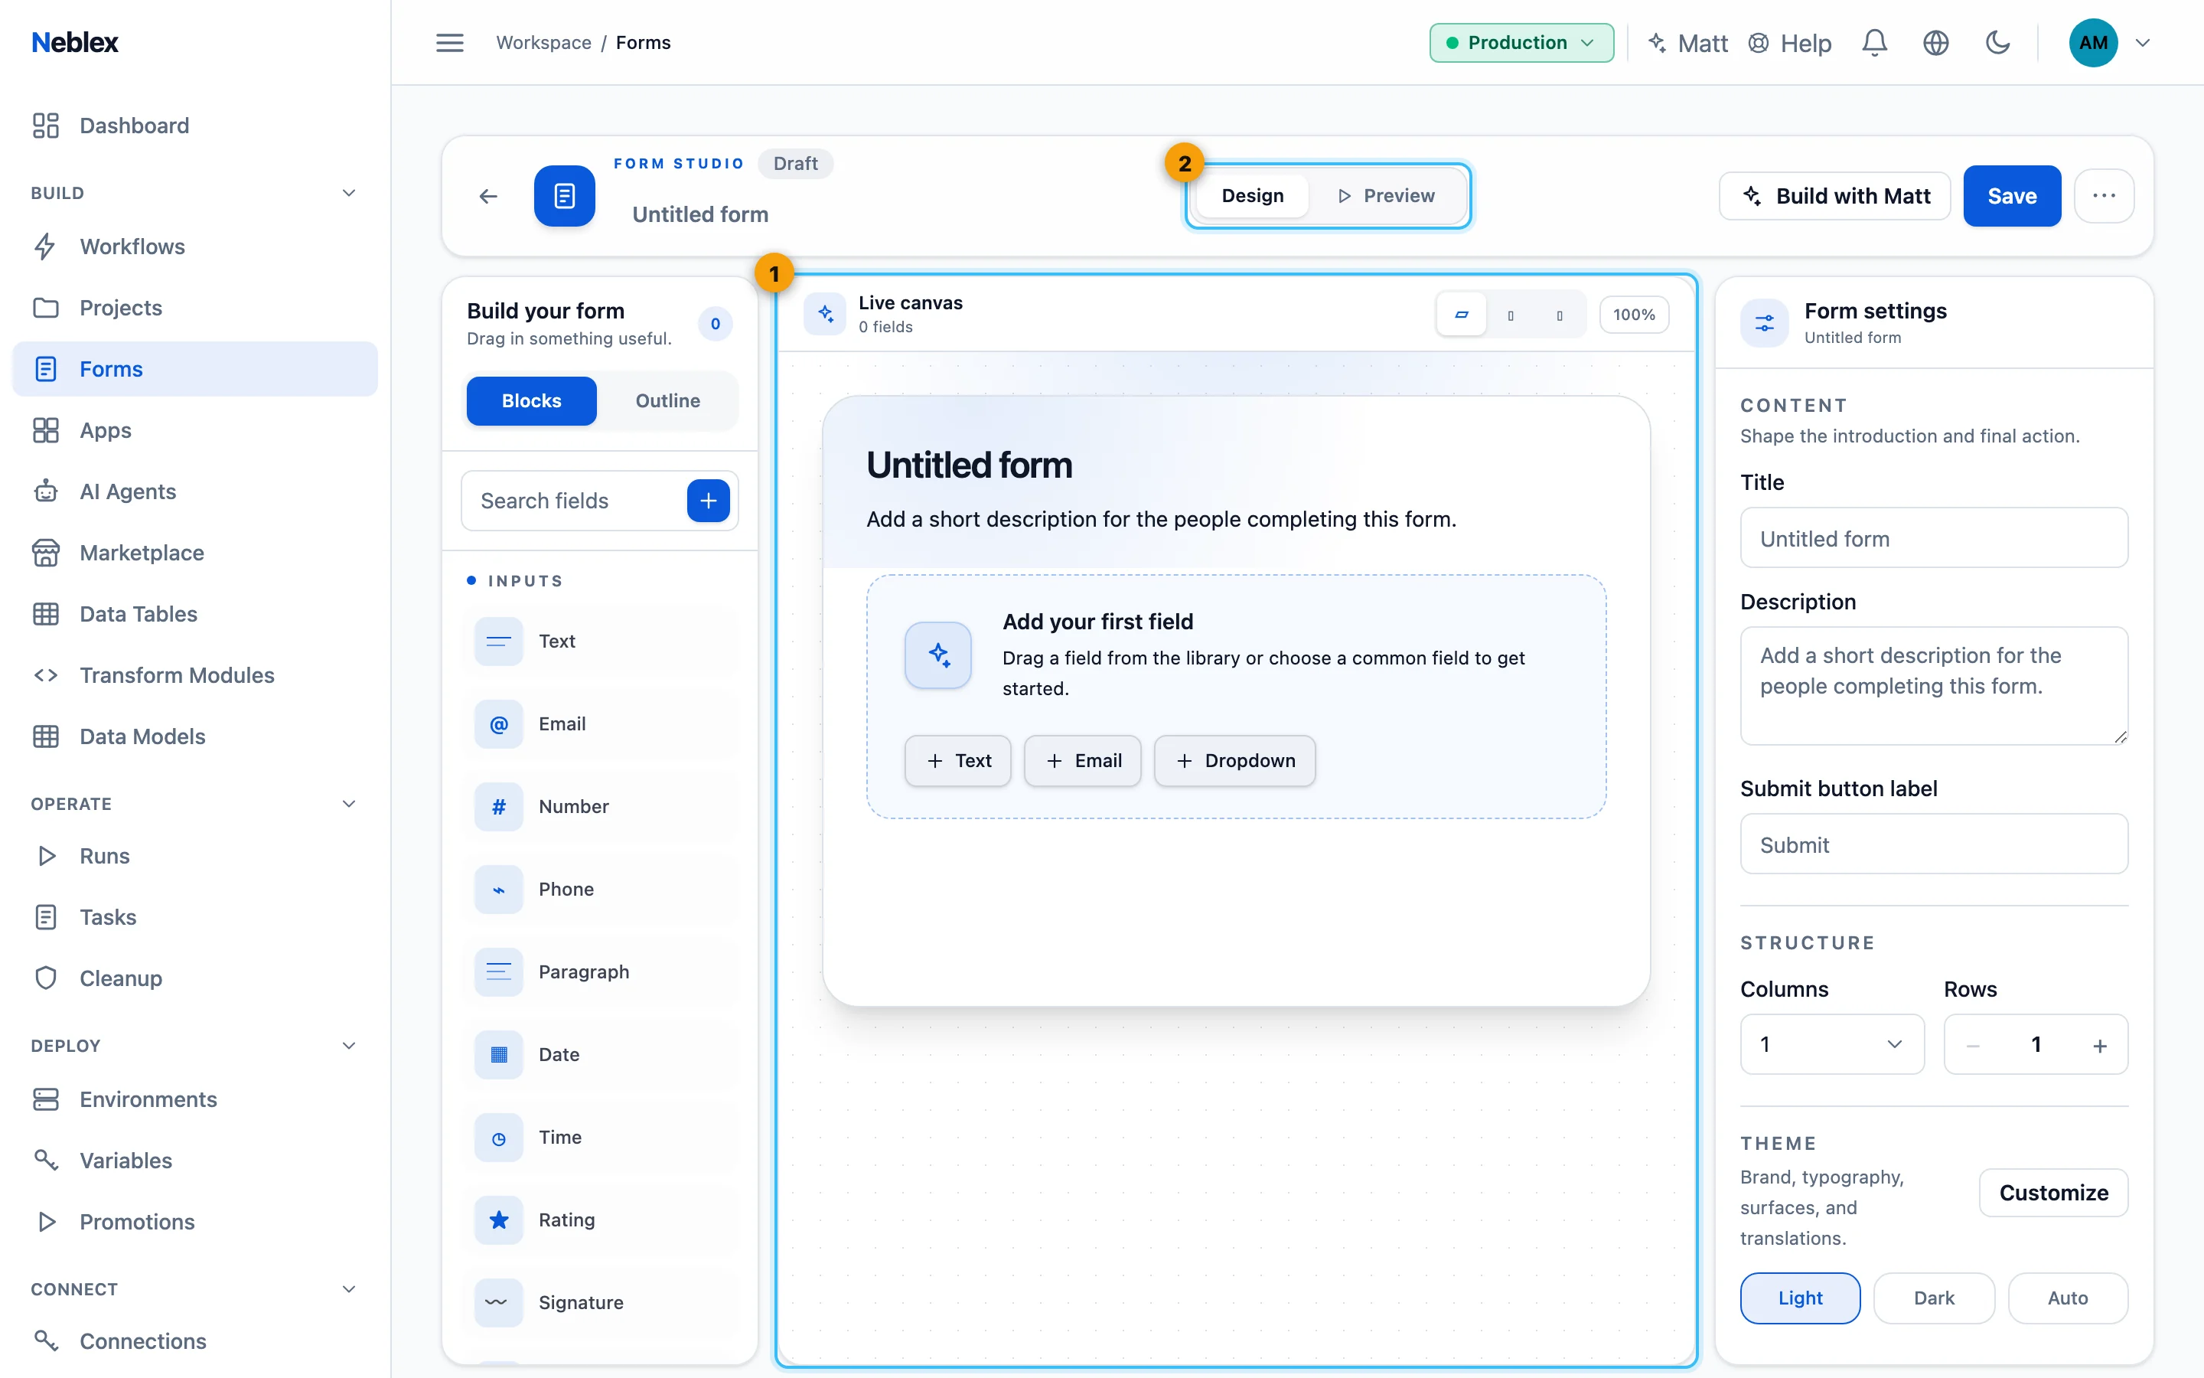Click the Save button
Image resolution: width=2204 pixels, height=1378 pixels.
point(2012,196)
